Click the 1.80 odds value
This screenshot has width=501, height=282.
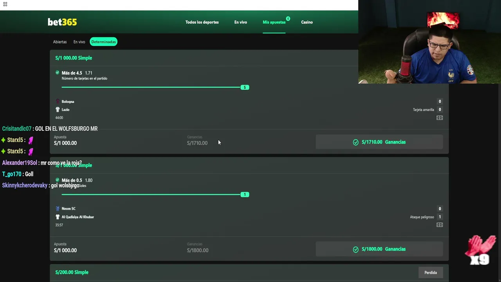(88, 180)
